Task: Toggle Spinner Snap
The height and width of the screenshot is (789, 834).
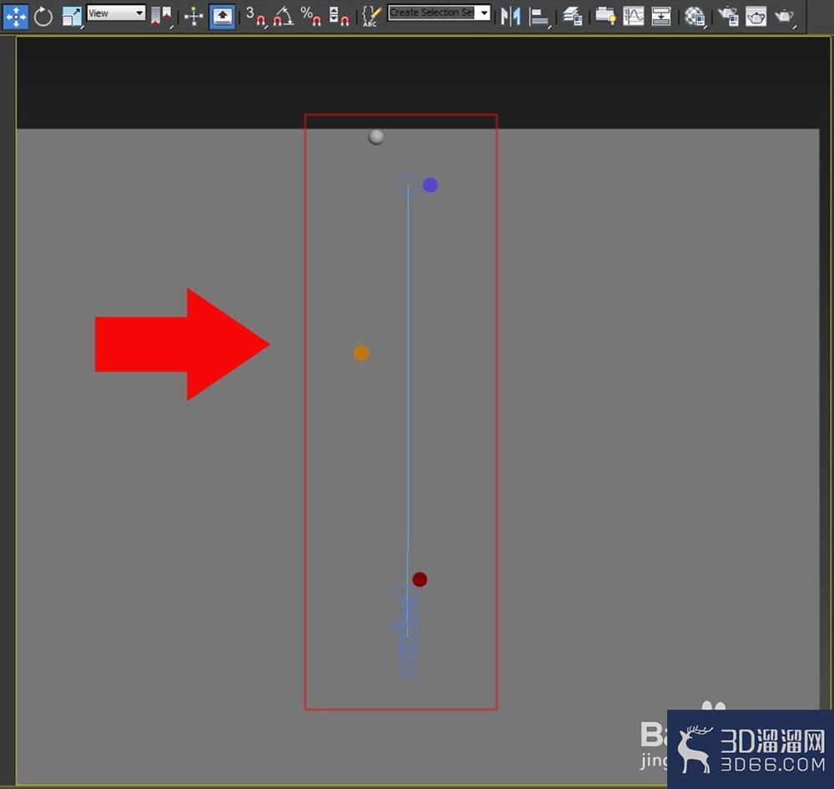Action: (x=339, y=17)
